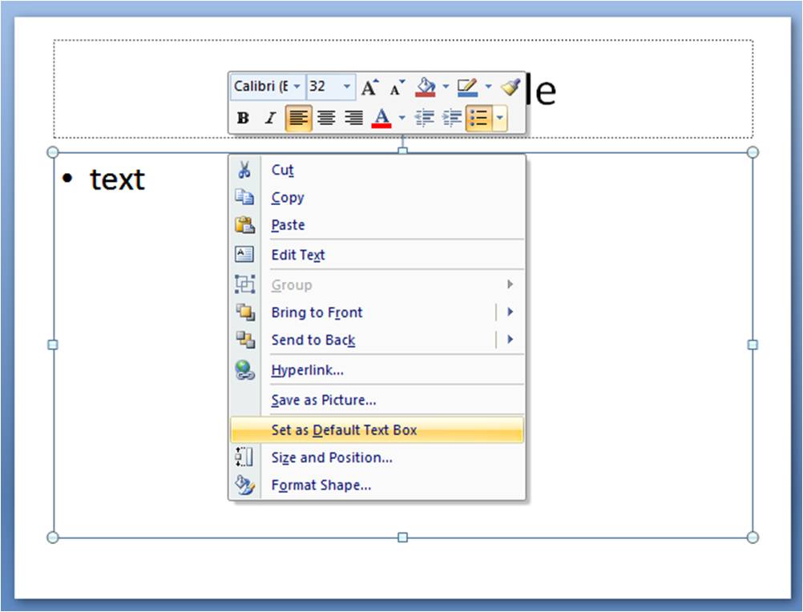Select the Format Painter icon
Image resolution: width=803 pixels, height=612 pixels.
tap(512, 86)
